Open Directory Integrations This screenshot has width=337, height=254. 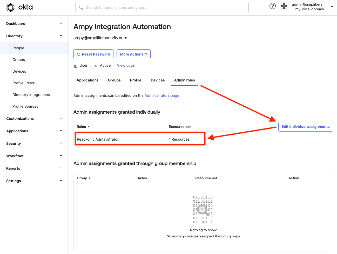click(31, 95)
